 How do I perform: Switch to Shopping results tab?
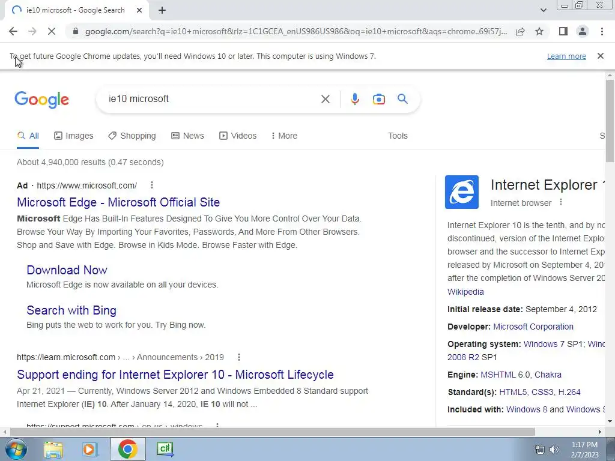pyautogui.click(x=132, y=136)
